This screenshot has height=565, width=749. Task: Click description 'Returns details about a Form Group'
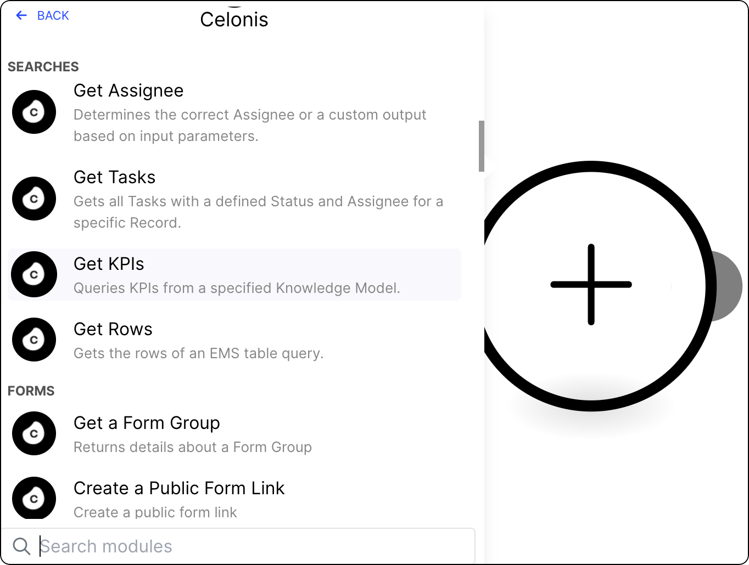pos(193,447)
